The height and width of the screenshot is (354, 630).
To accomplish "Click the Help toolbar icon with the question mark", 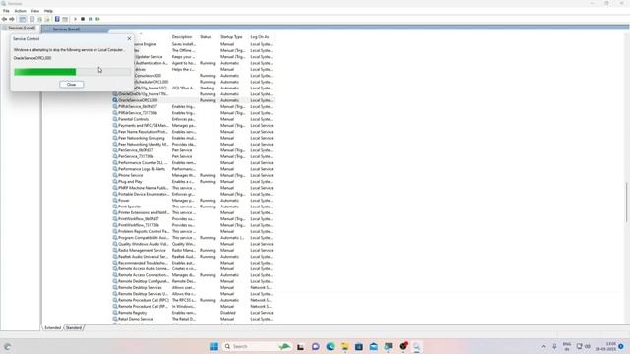I will 57,19.
